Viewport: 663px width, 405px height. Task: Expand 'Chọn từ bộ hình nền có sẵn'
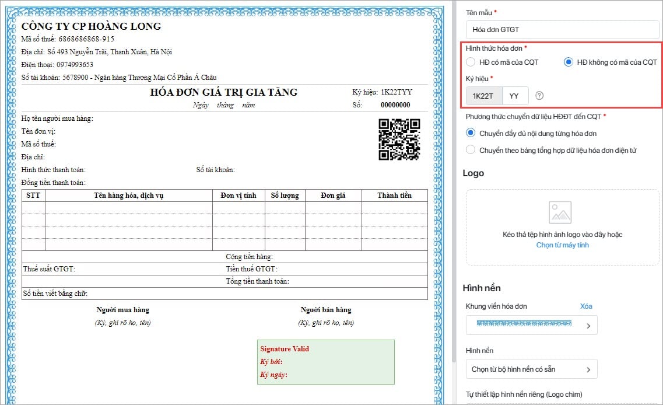[531, 369]
